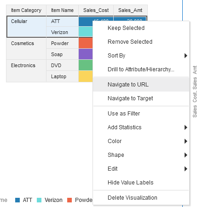Select Use as Filter option
The image size is (197, 207).
(x=141, y=114)
